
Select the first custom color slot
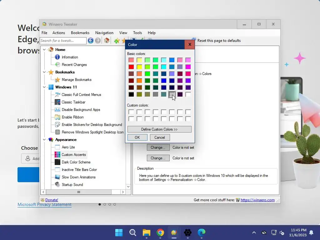point(131,112)
